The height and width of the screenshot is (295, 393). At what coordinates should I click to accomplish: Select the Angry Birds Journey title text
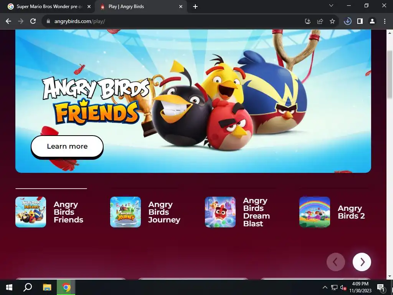(x=164, y=212)
